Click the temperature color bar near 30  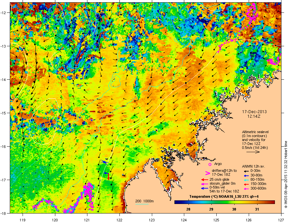(x=234, y=202)
